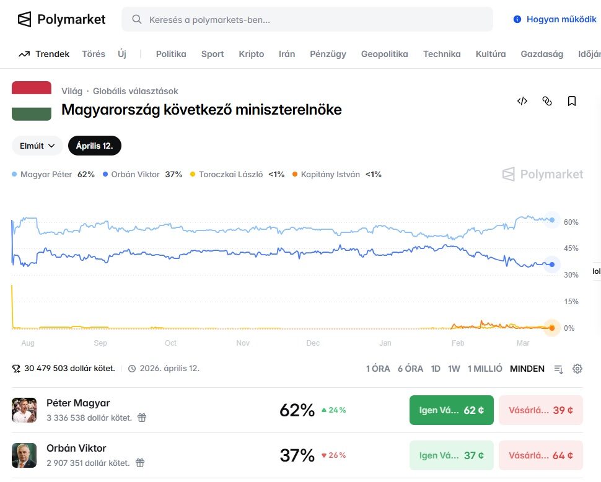Click the gift icon for Péter Magyar
601x482 pixels.
point(142,418)
